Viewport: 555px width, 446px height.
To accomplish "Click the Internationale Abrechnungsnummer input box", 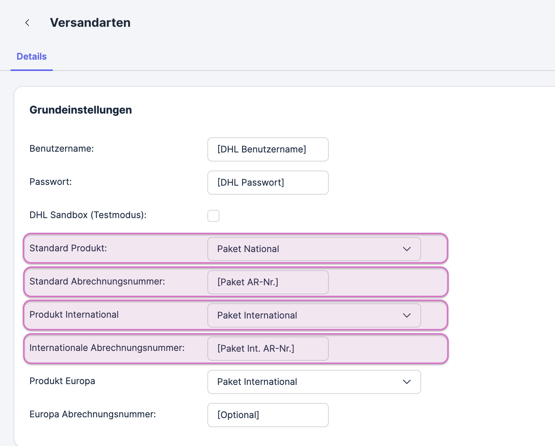I will (x=268, y=349).
